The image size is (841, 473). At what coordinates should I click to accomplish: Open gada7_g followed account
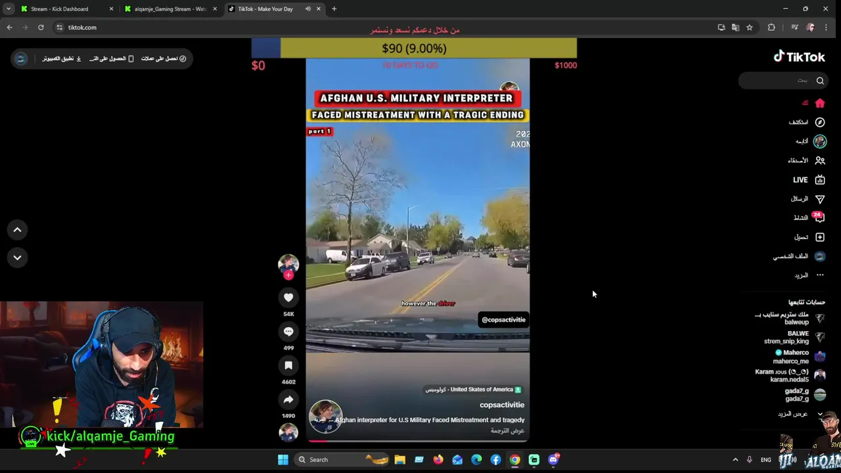[x=805, y=395]
